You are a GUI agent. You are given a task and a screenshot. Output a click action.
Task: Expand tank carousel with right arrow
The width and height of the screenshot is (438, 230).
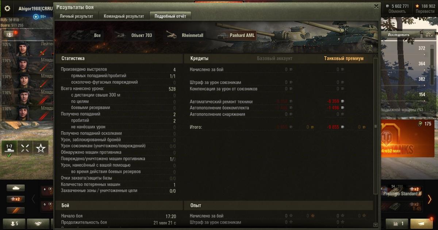click(x=430, y=199)
